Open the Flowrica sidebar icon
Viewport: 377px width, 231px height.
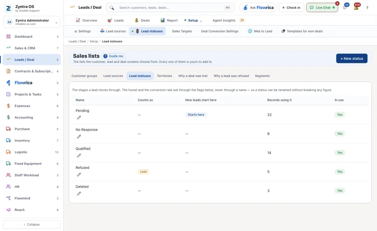8,83
